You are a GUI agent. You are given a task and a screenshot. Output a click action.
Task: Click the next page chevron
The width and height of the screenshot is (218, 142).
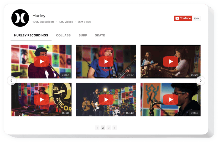pos(115,128)
